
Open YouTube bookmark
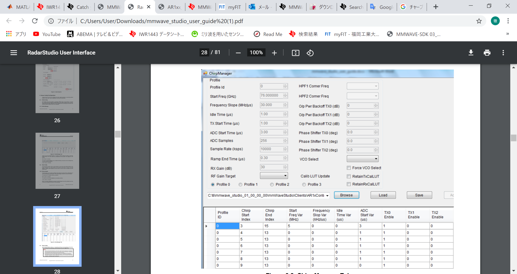click(47, 34)
